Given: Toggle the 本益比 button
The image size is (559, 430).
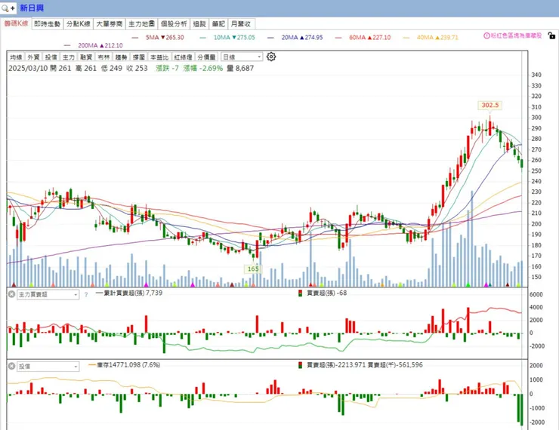Looking at the screenshot, I should point(159,57).
